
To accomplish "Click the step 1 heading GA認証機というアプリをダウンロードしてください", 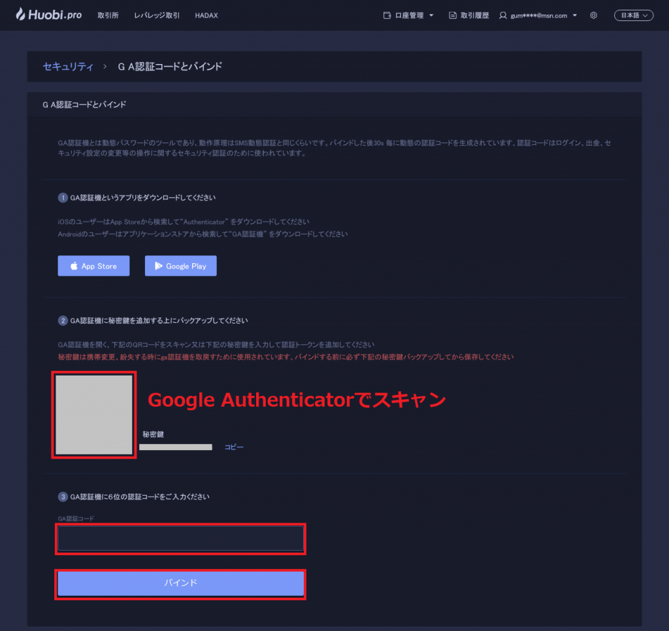I will pos(143,197).
